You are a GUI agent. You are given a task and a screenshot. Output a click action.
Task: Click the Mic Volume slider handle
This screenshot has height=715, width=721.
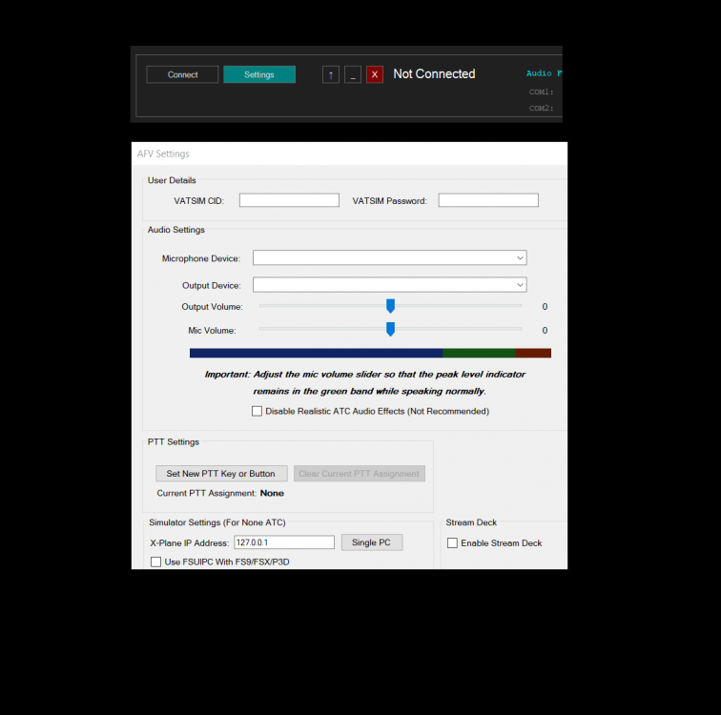[390, 330]
